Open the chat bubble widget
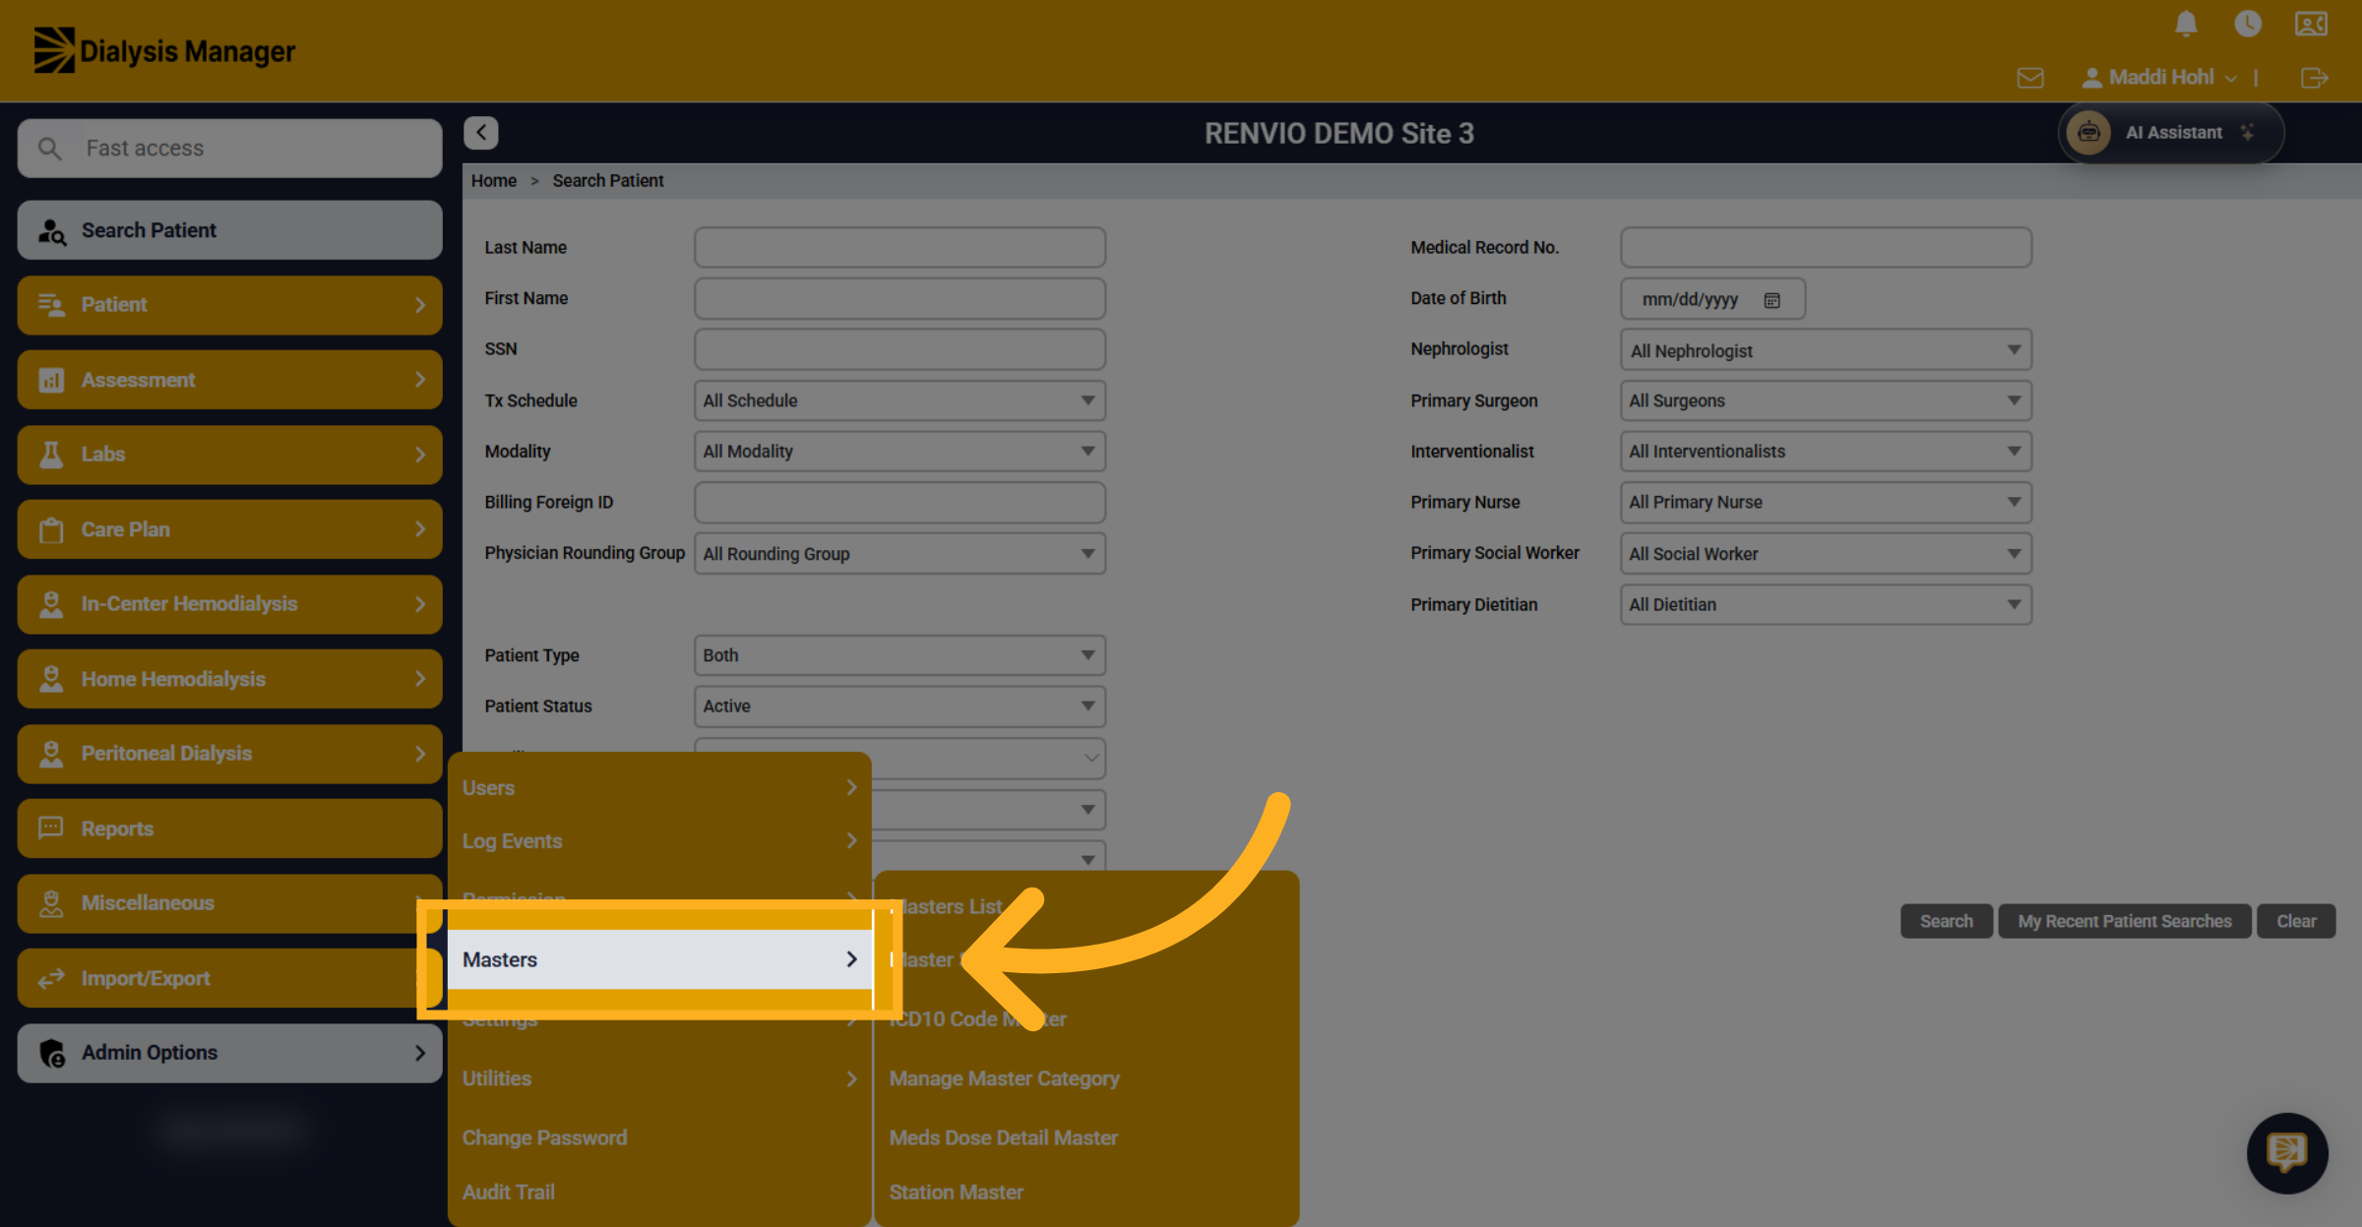This screenshot has width=2362, height=1227. point(2287,1153)
